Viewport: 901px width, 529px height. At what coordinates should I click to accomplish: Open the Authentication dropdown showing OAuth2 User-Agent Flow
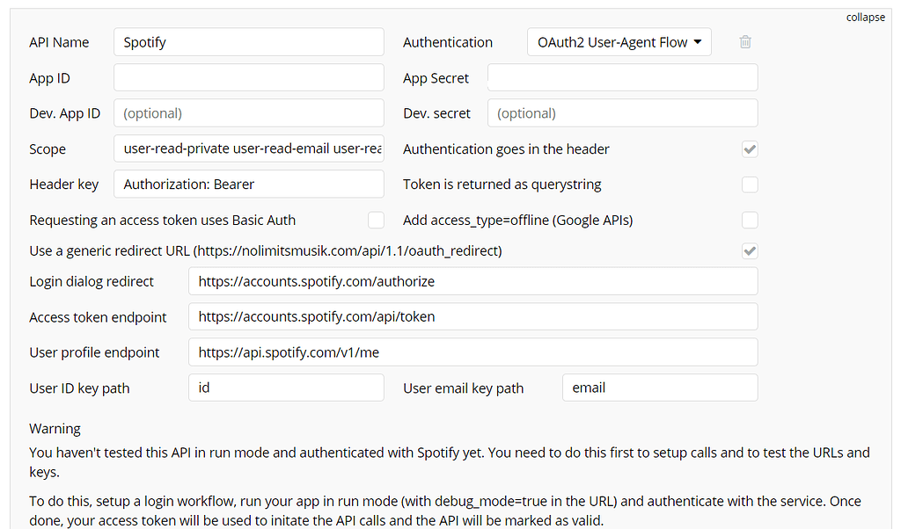tap(619, 41)
